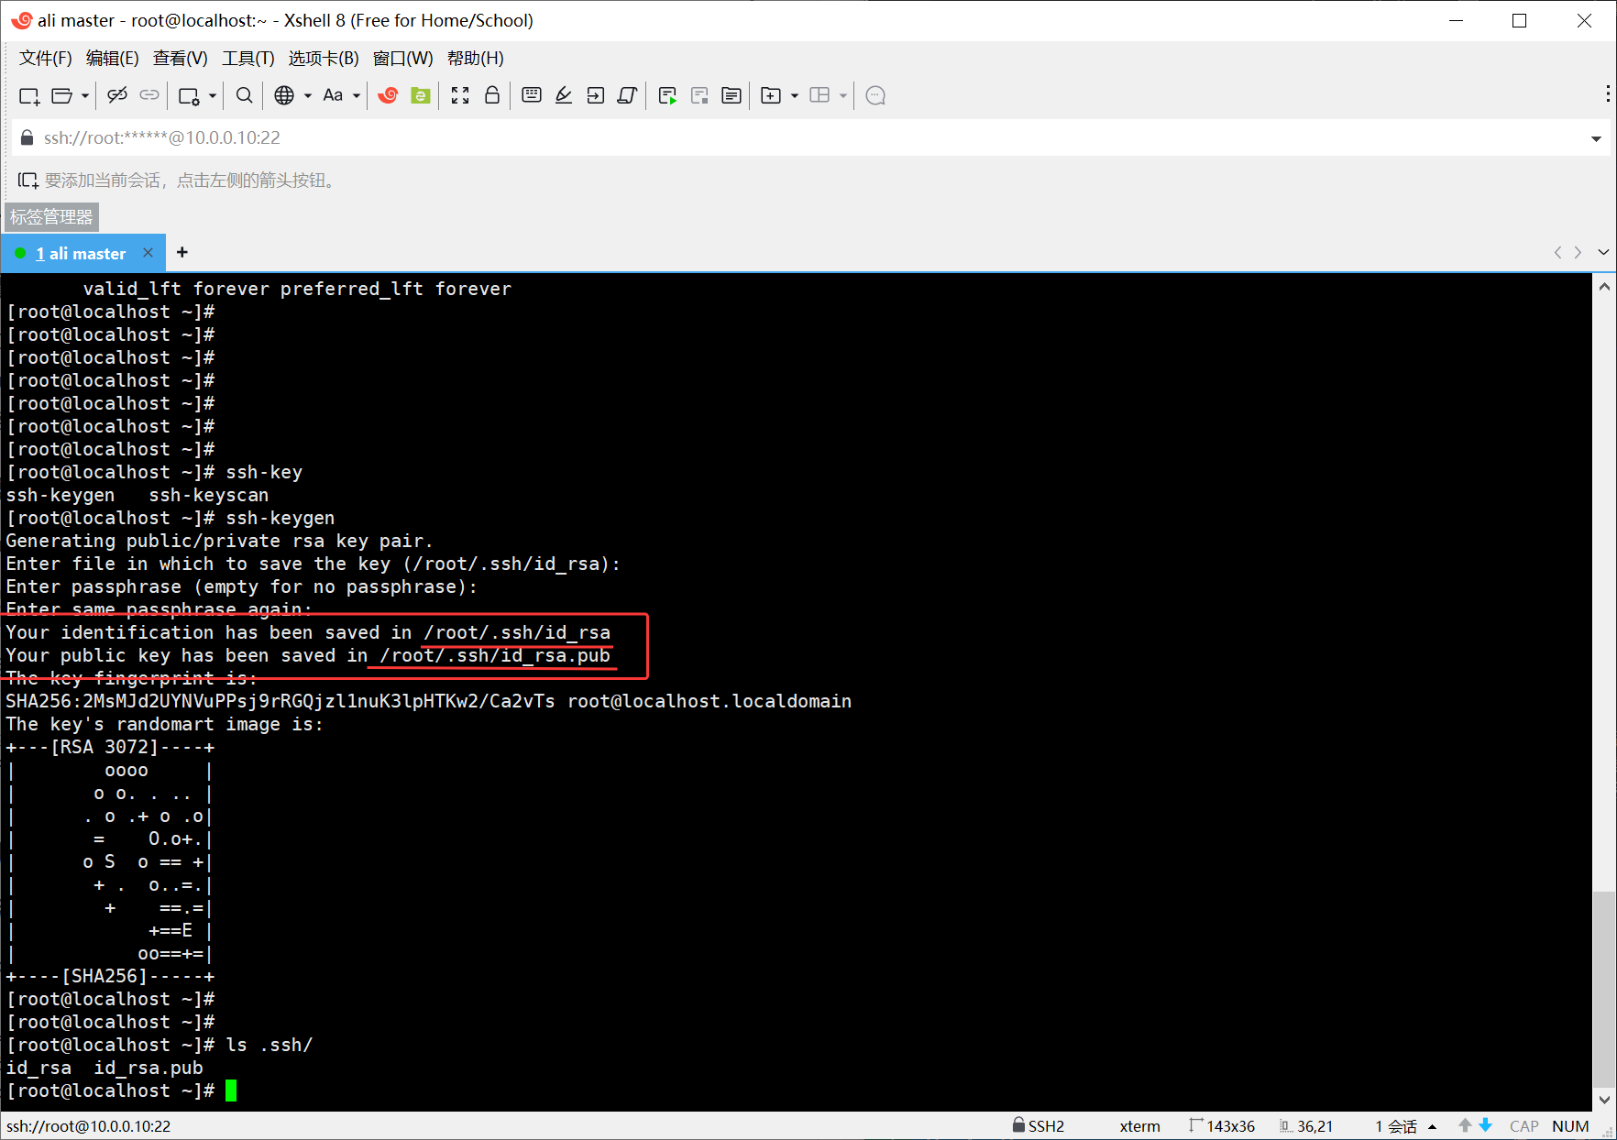Close the "ali master" tab
Viewport: 1617px width, 1140px height.
point(148,253)
